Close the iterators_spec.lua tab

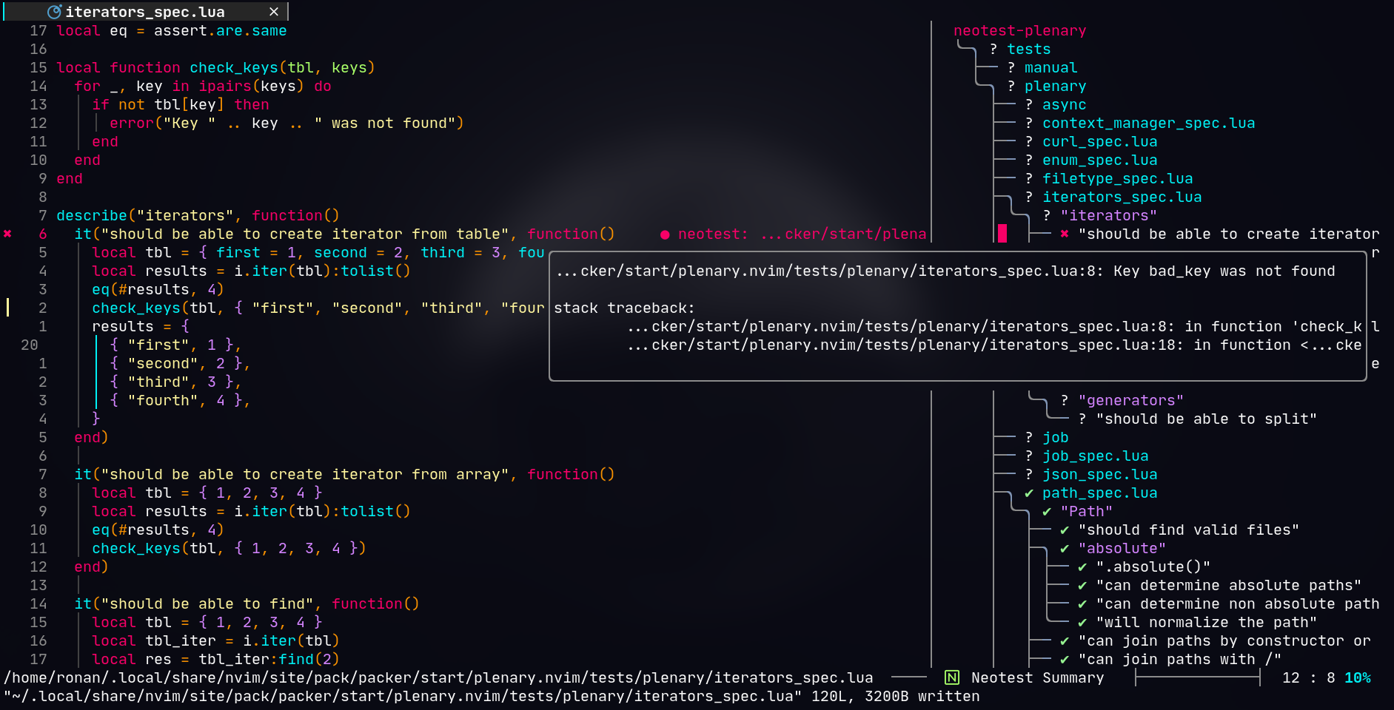[274, 12]
